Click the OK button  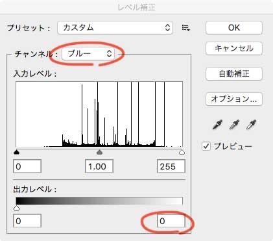tap(234, 27)
